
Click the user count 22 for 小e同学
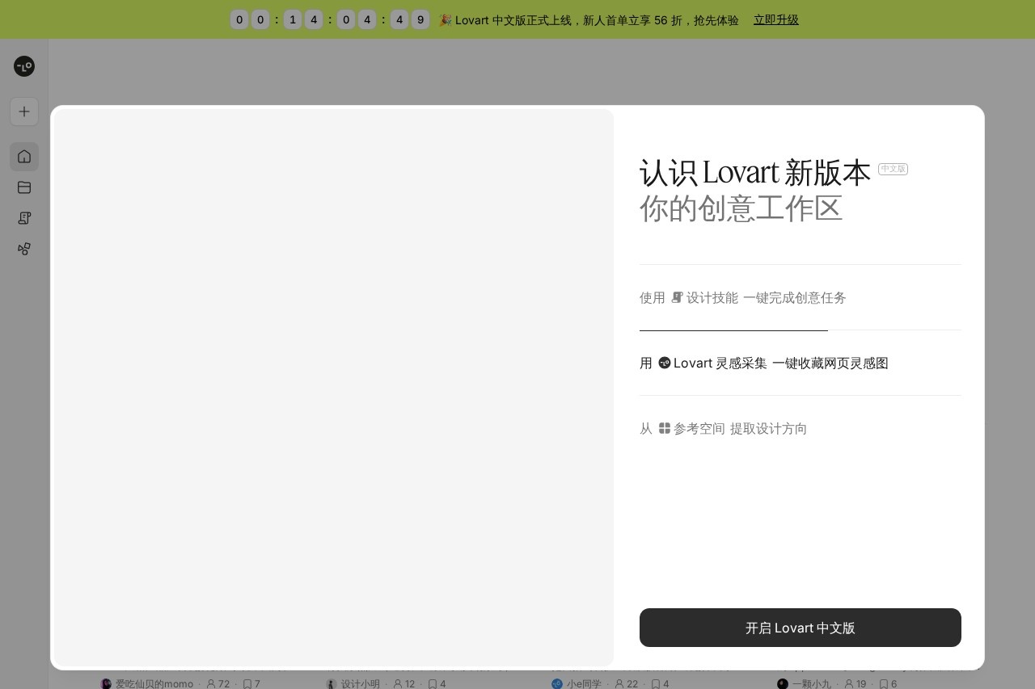coord(627,684)
